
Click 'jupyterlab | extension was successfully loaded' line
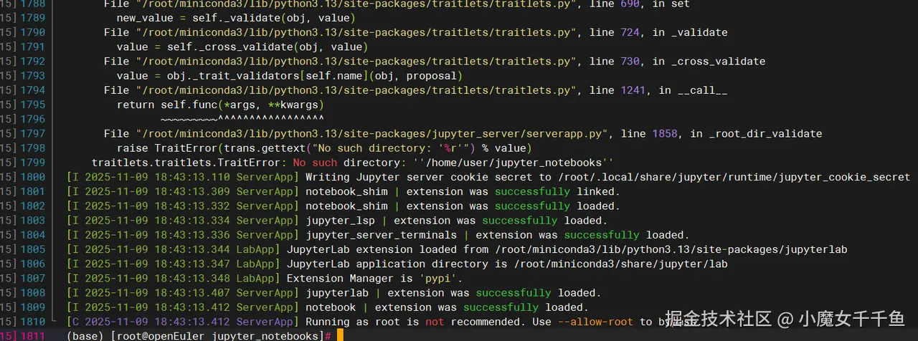[453, 292]
